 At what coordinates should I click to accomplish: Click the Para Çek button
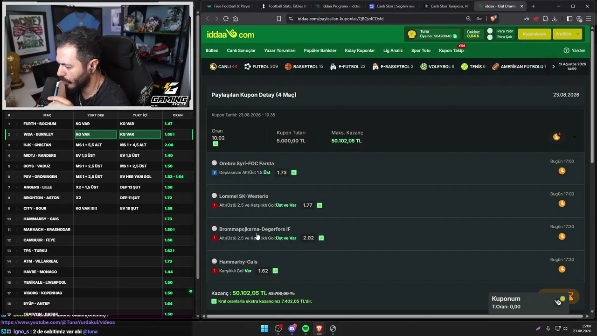[505, 37]
